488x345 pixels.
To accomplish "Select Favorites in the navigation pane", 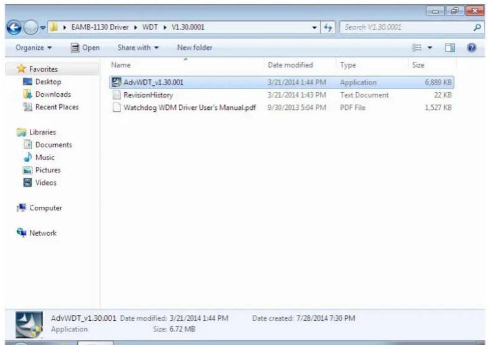I will [x=43, y=69].
